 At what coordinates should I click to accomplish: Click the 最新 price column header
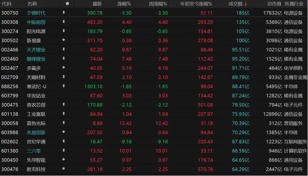pos(97,4)
